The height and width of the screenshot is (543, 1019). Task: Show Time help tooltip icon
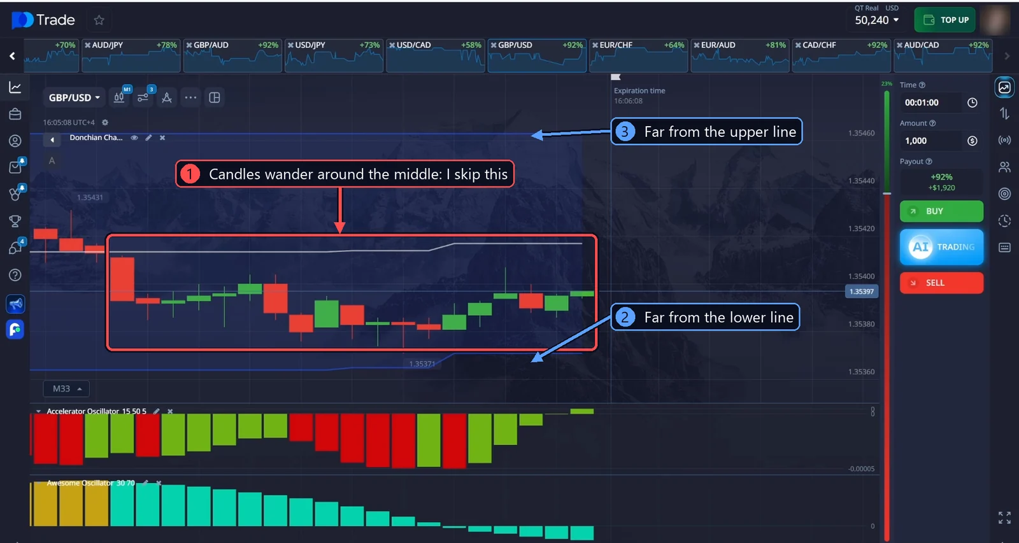click(922, 85)
